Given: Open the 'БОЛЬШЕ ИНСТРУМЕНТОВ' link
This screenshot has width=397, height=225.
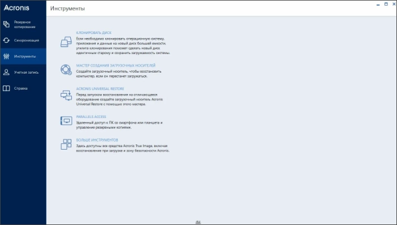Looking at the screenshot, I should [x=97, y=140].
